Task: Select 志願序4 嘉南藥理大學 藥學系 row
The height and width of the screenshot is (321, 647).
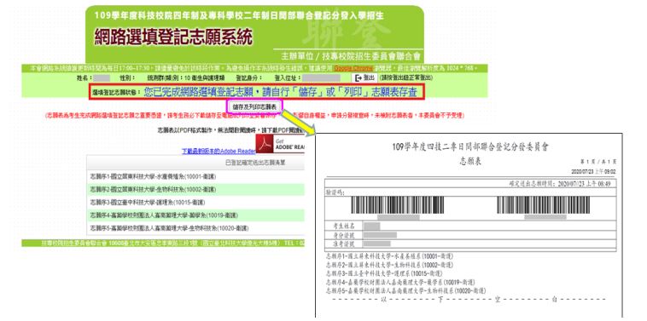Action: 195,215
